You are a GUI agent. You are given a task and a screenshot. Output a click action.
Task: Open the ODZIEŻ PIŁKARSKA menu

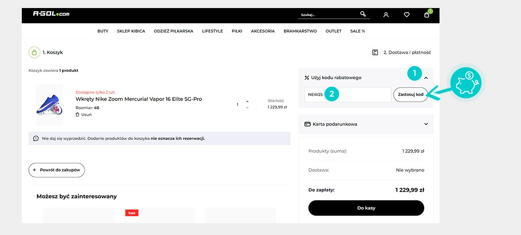click(173, 31)
